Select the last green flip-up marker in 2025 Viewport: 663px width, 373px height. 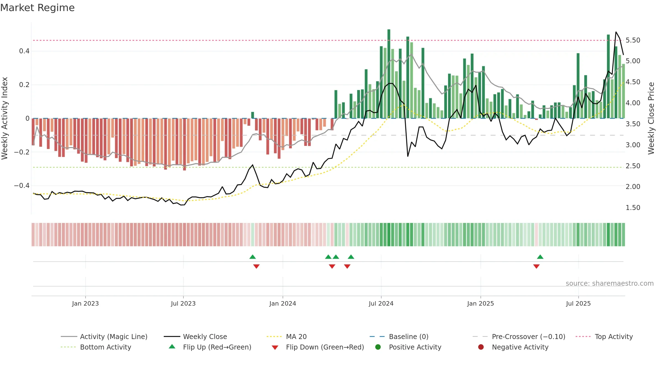click(540, 257)
